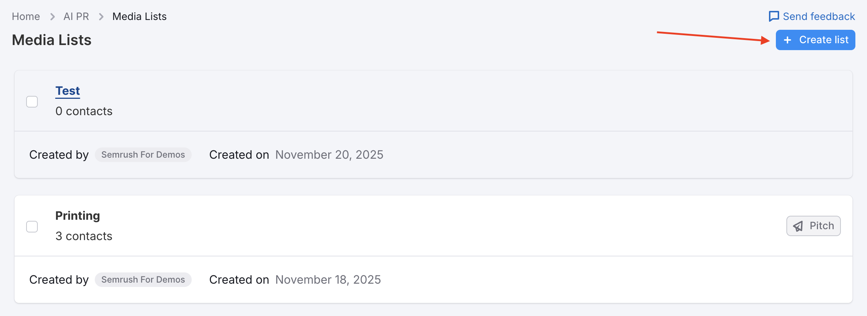Image resolution: width=867 pixels, height=316 pixels.
Task: Open the Test media list link
Action: 68,91
